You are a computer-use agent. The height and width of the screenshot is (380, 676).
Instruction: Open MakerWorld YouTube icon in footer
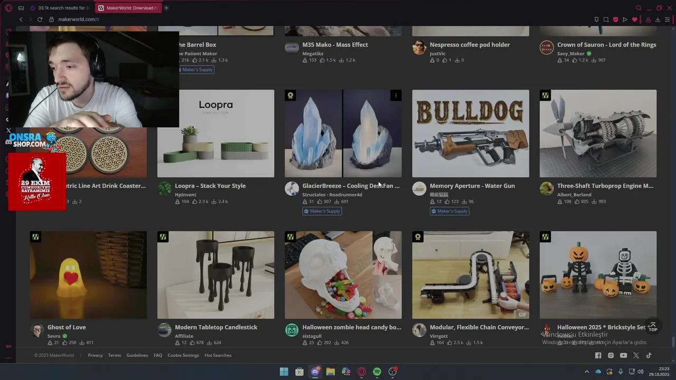[x=623, y=356]
